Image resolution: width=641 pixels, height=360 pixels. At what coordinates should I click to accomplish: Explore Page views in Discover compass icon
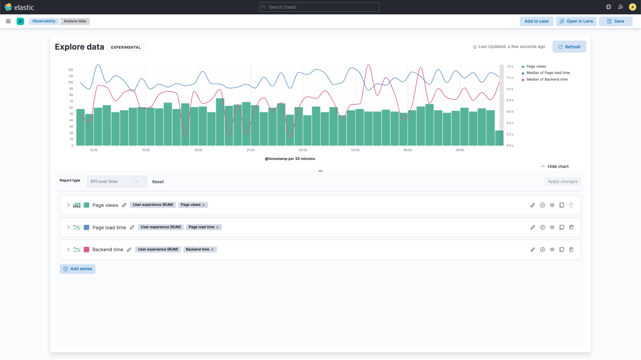[542, 205]
